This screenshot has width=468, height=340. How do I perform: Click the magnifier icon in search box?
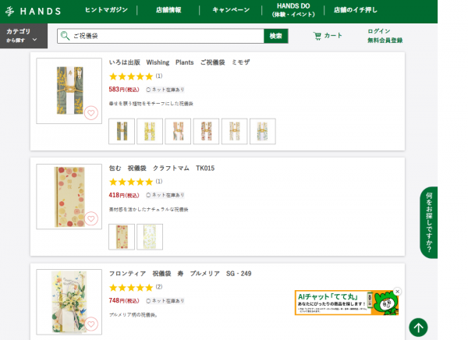click(x=65, y=36)
